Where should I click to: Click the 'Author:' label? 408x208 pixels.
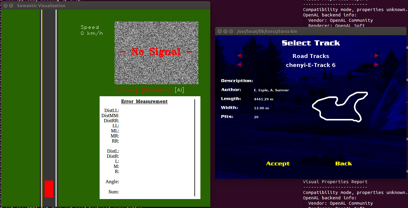(231, 90)
